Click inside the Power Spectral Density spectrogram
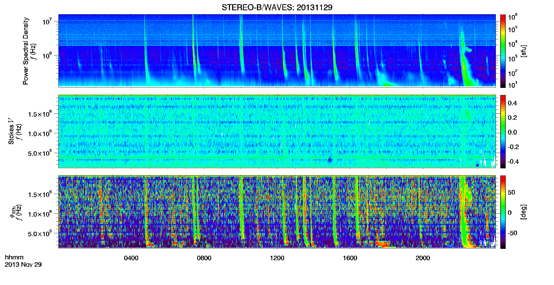Image resolution: width=554 pixels, height=285 pixels. [x=277, y=51]
